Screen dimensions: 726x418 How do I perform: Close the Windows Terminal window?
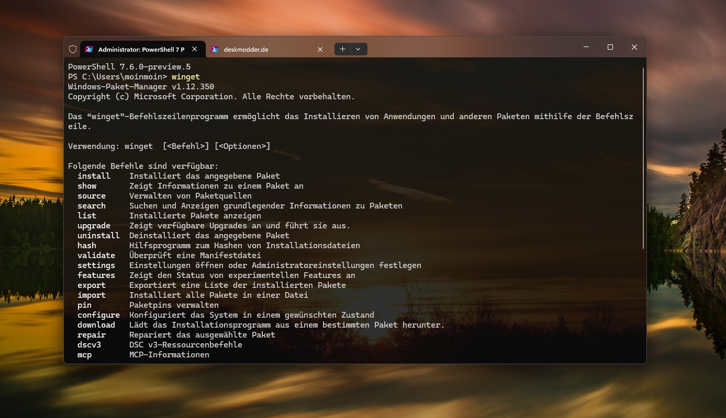tap(634, 47)
